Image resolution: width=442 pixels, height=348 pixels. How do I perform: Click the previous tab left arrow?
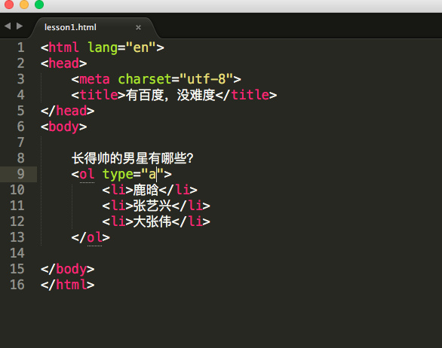coord(8,26)
